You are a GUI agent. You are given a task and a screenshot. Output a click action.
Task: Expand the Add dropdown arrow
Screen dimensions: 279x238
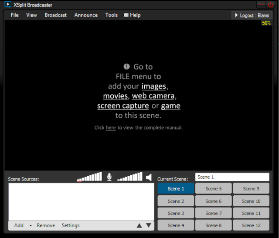point(31,225)
